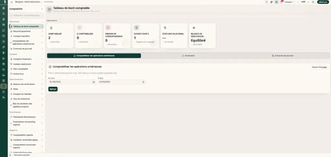Collapse the États financiers section
This screenshot has width=331, height=157.
(42, 79)
